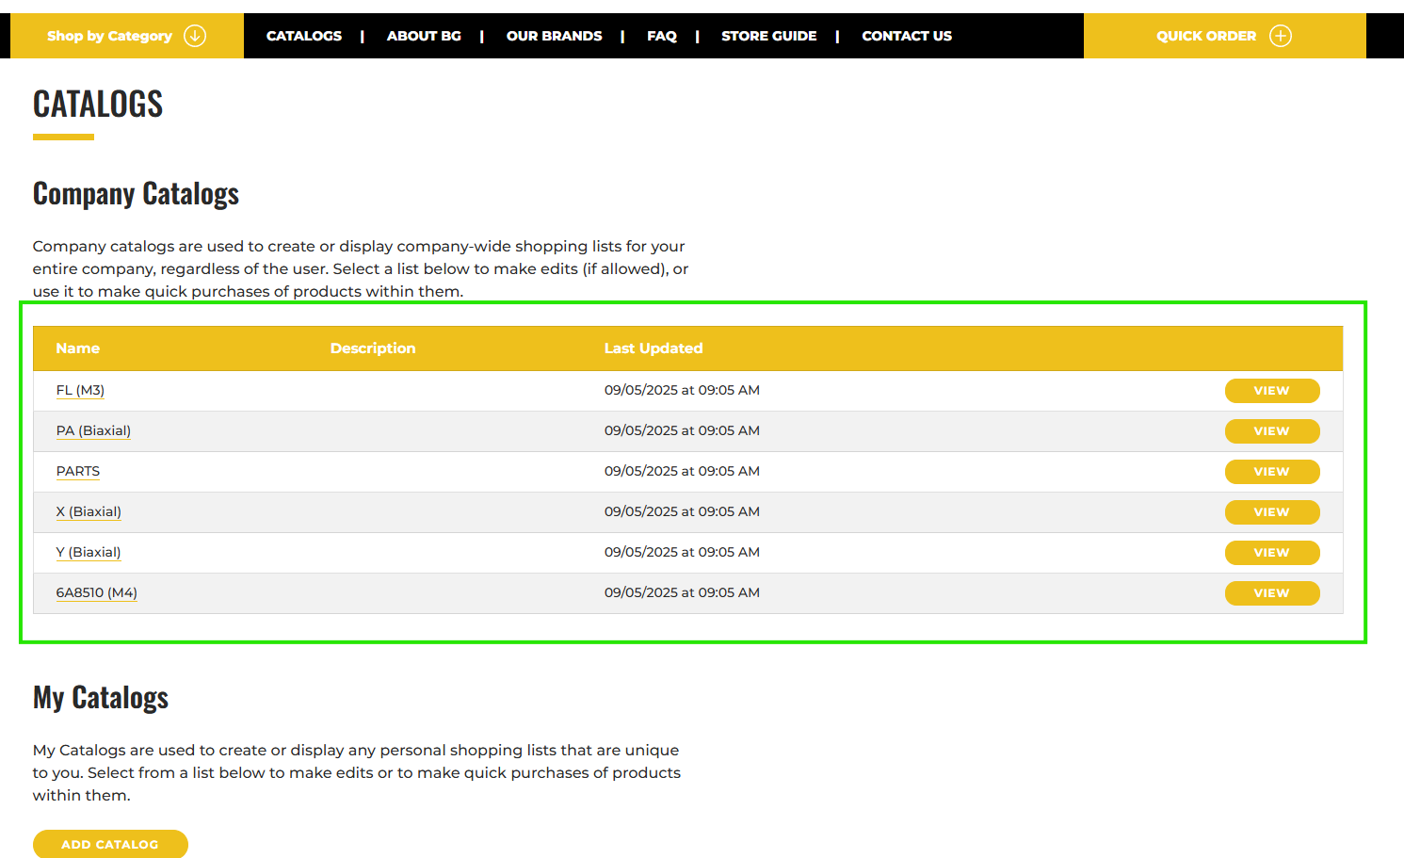The width and height of the screenshot is (1404, 858).
Task: Navigate to Contact Us
Action: coord(907,36)
